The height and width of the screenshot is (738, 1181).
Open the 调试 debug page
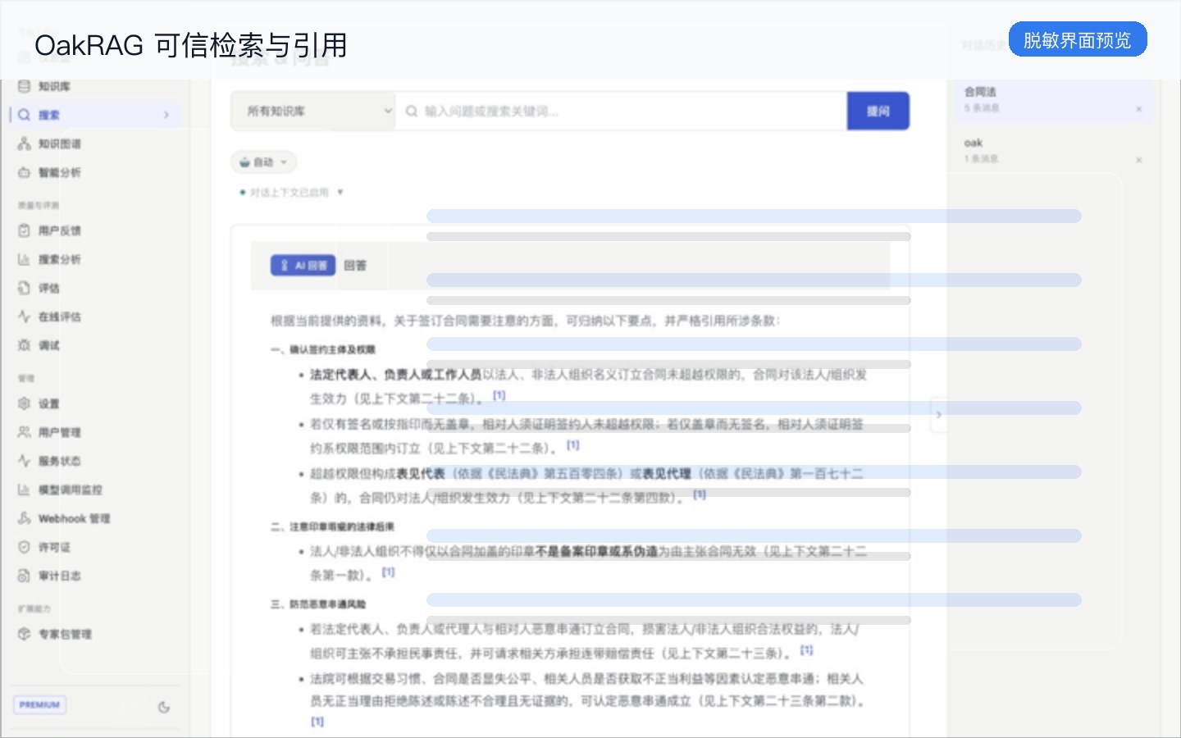[49, 345]
